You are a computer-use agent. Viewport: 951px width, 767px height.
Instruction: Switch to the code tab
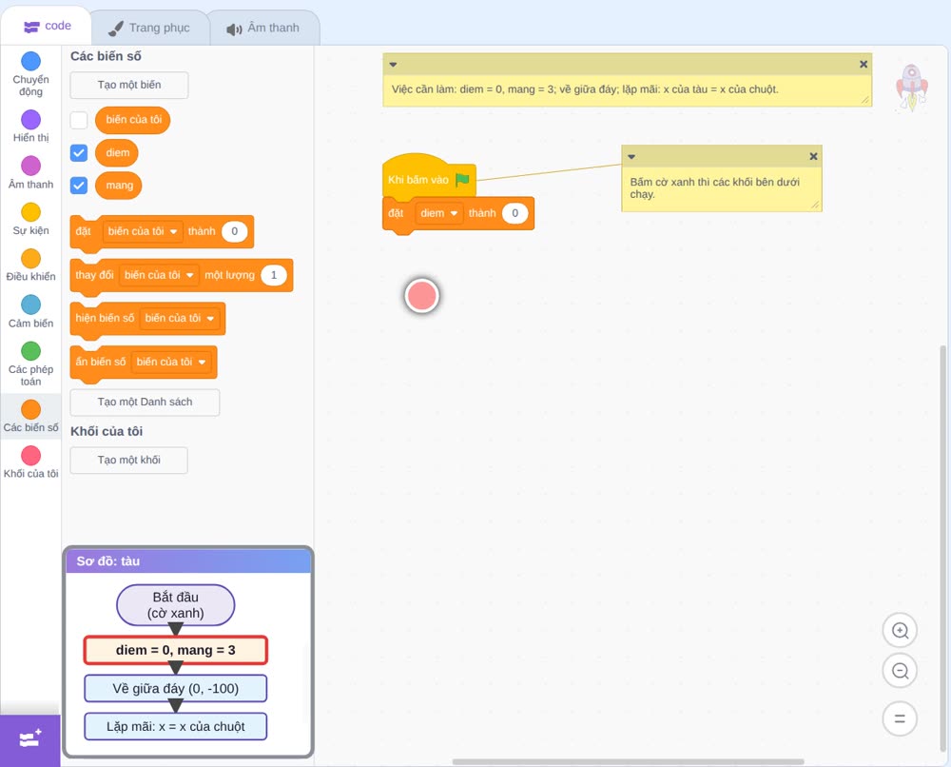(47, 26)
